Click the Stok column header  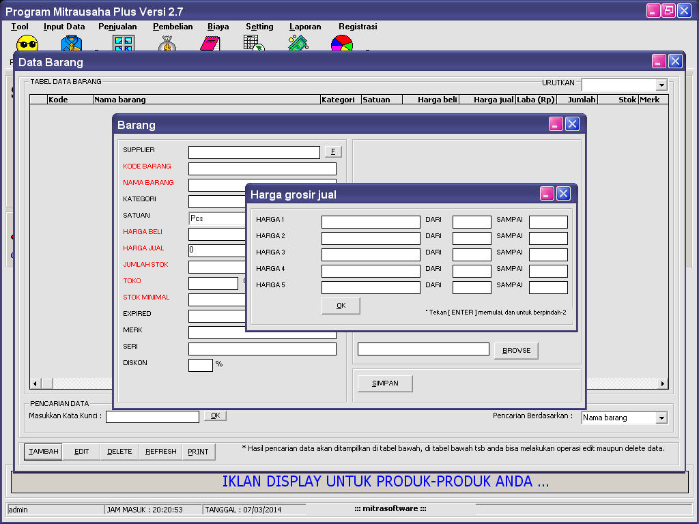point(618,100)
